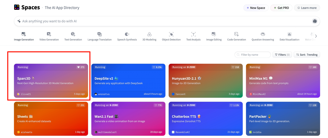Screen dimensions: 328x138
Task: Open the Sort: Trending dropdown
Action: coord(307,55)
